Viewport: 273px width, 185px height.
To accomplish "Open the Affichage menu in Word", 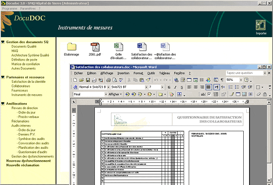I will point(107,73).
